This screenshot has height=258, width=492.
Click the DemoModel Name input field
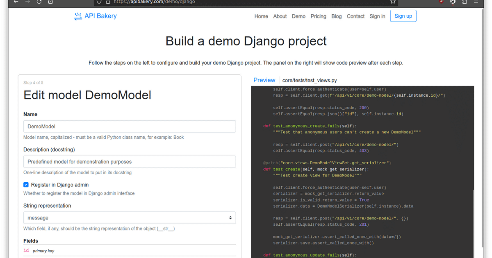point(130,126)
